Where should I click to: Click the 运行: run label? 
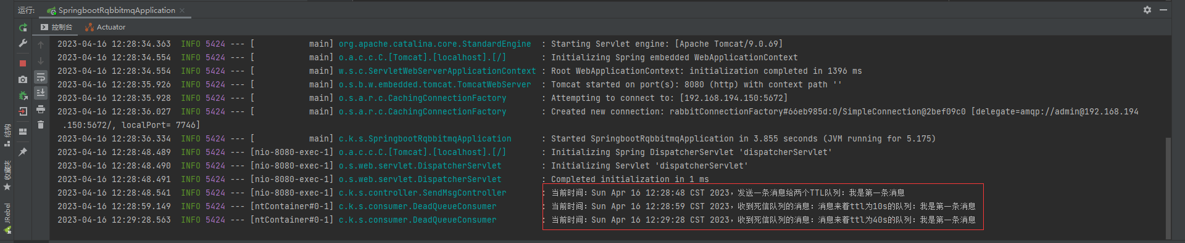(x=26, y=10)
